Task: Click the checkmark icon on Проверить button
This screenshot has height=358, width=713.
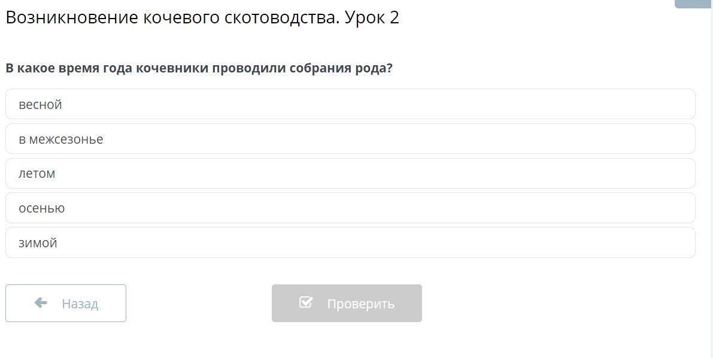Action: pyautogui.click(x=306, y=302)
